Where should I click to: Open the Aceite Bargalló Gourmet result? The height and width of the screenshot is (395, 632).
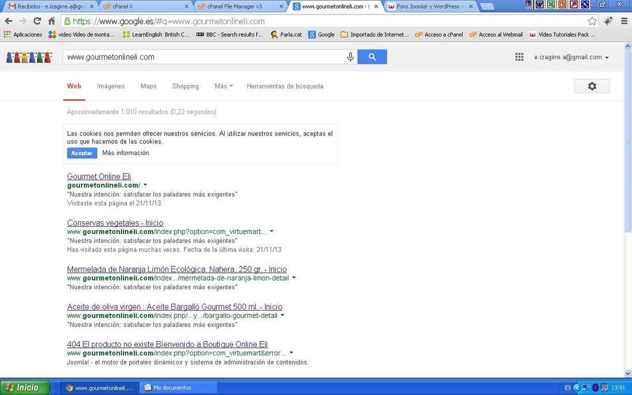pos(175,307)
